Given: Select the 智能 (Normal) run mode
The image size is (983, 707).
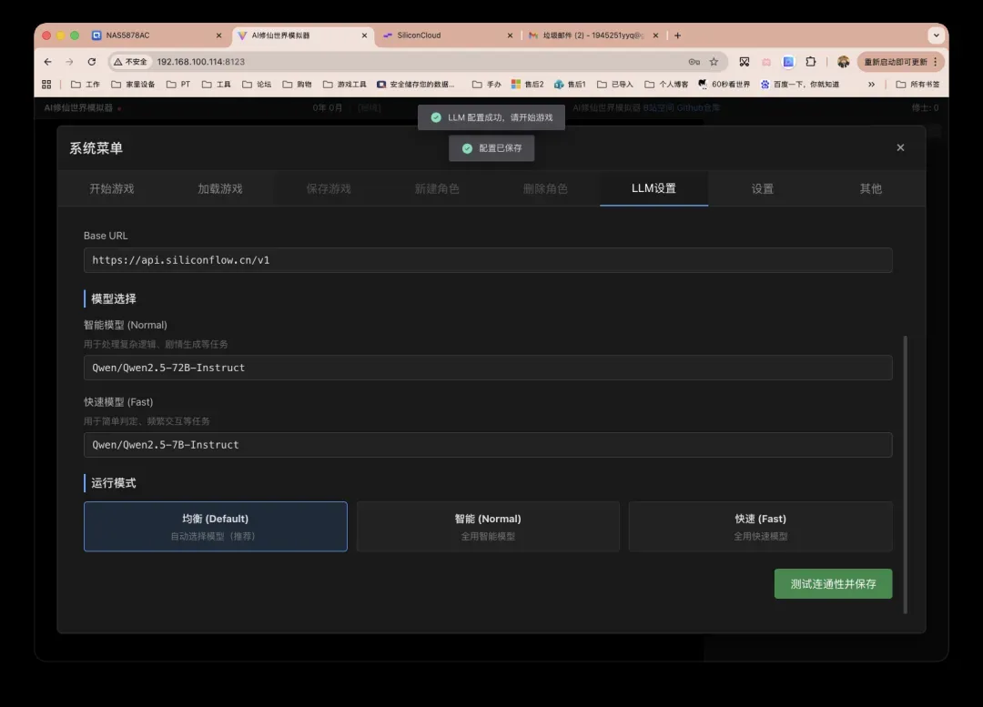Looking at the screenshot, I should pyautogui.click(x=488, y=526).
